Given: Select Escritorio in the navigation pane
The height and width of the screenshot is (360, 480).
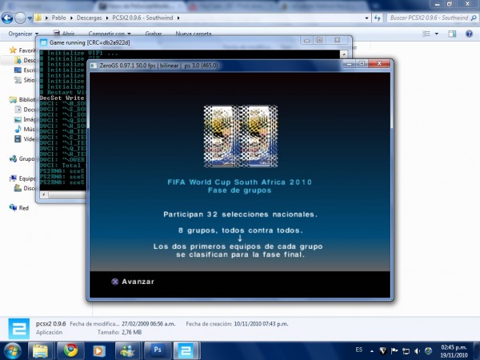Looking at the screenshot, I should tap(25, 70).
